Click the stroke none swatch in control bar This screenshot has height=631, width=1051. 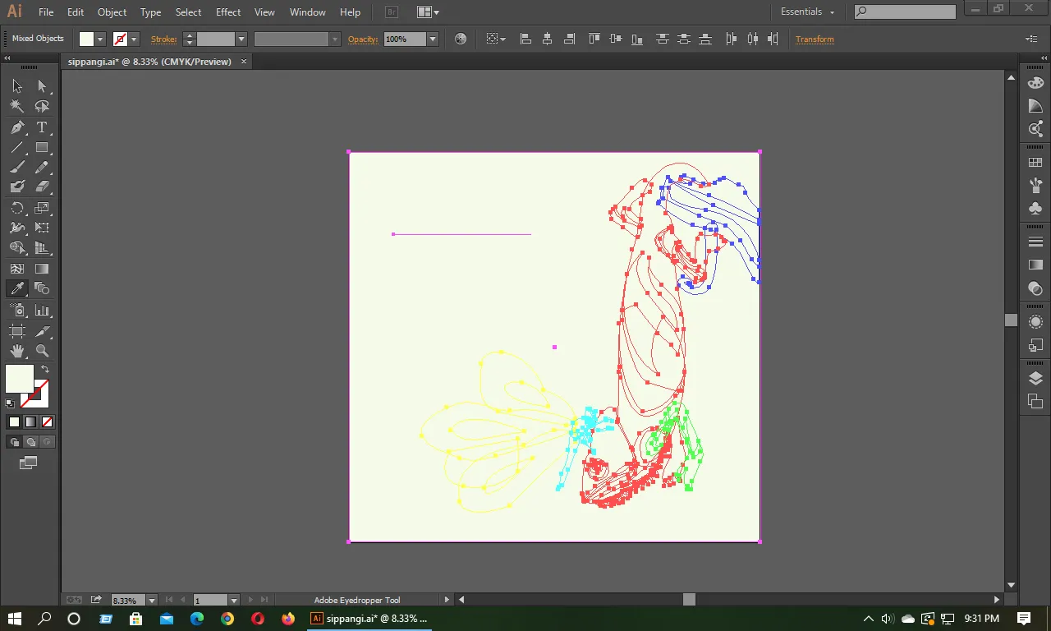pos(121,39)
